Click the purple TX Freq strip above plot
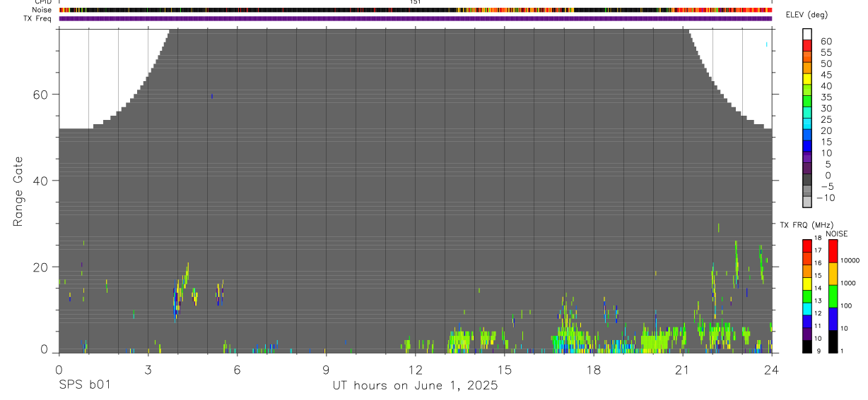This screenshot has height=400, width=868. coord(416,18)
